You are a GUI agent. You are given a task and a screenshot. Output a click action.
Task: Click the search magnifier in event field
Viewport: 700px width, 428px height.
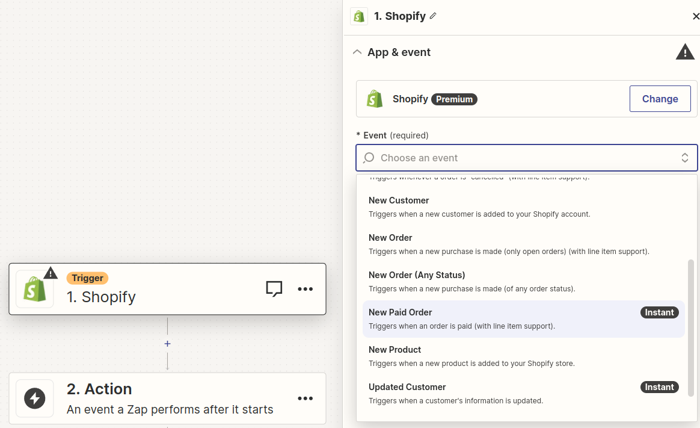(x=369, y=158)
